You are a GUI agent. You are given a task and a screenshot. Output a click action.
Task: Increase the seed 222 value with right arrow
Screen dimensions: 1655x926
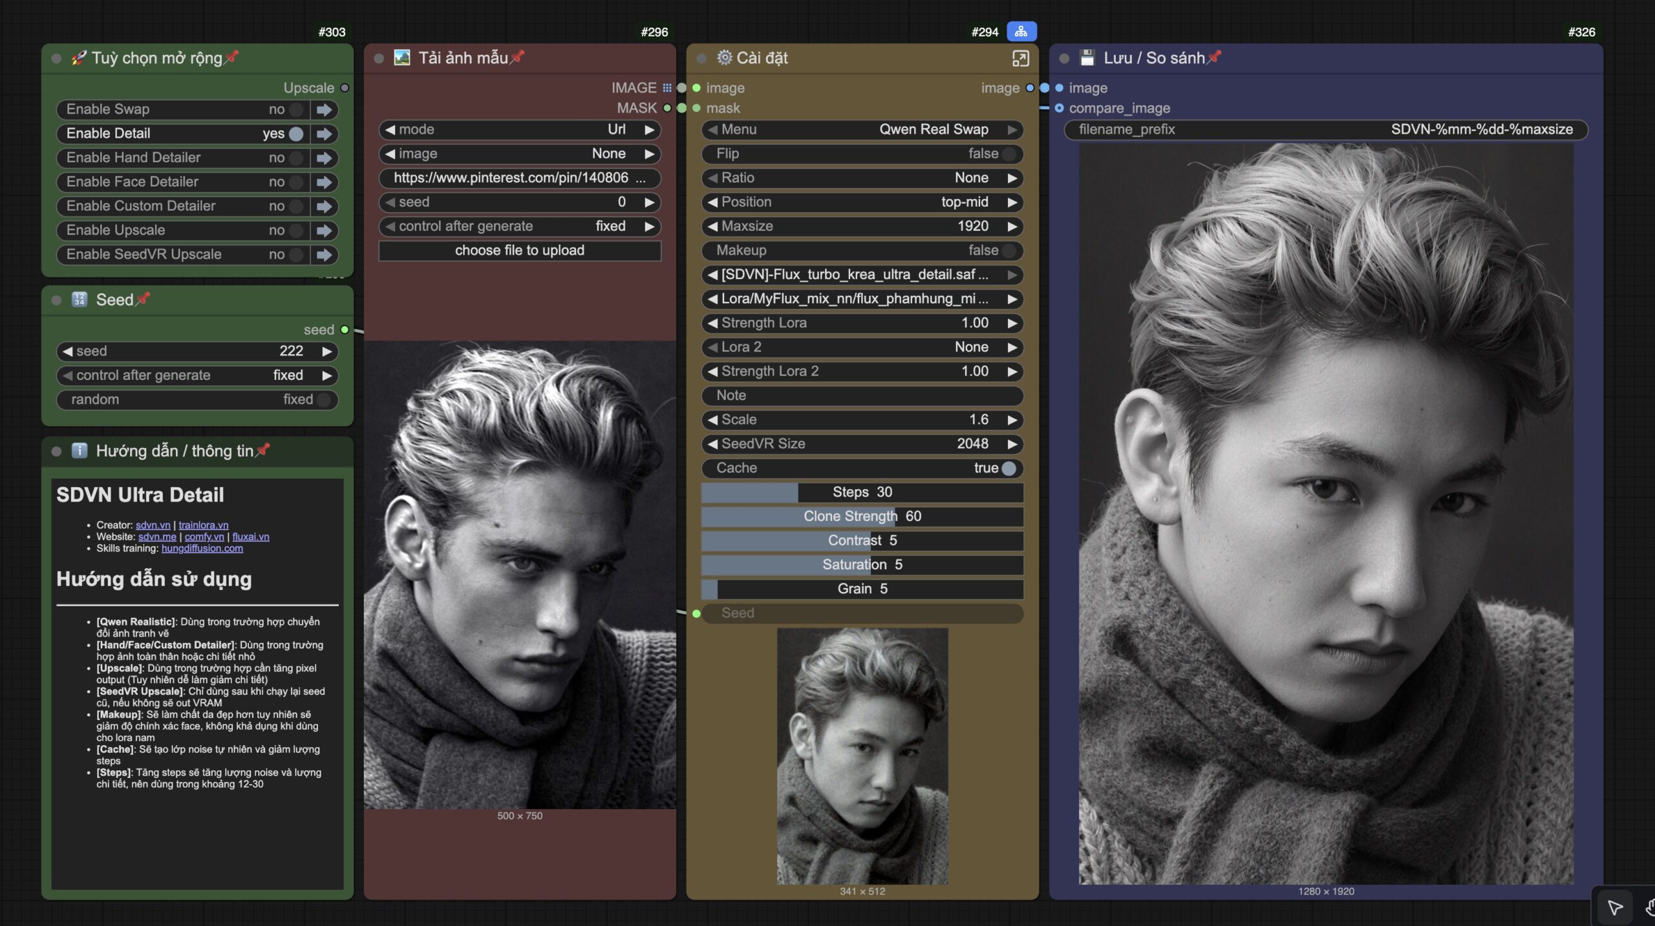tap(327, 351)
